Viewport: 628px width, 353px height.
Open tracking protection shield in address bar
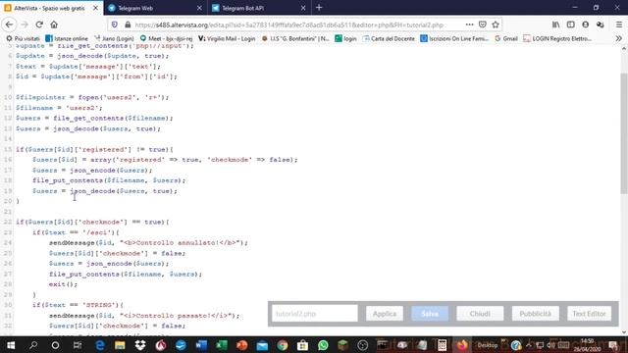coord(115,25)
